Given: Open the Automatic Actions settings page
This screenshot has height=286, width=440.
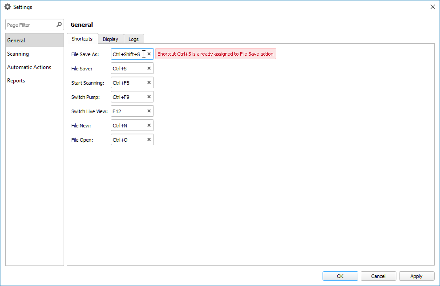Looking at the screenshot, I should click(29, 67).
